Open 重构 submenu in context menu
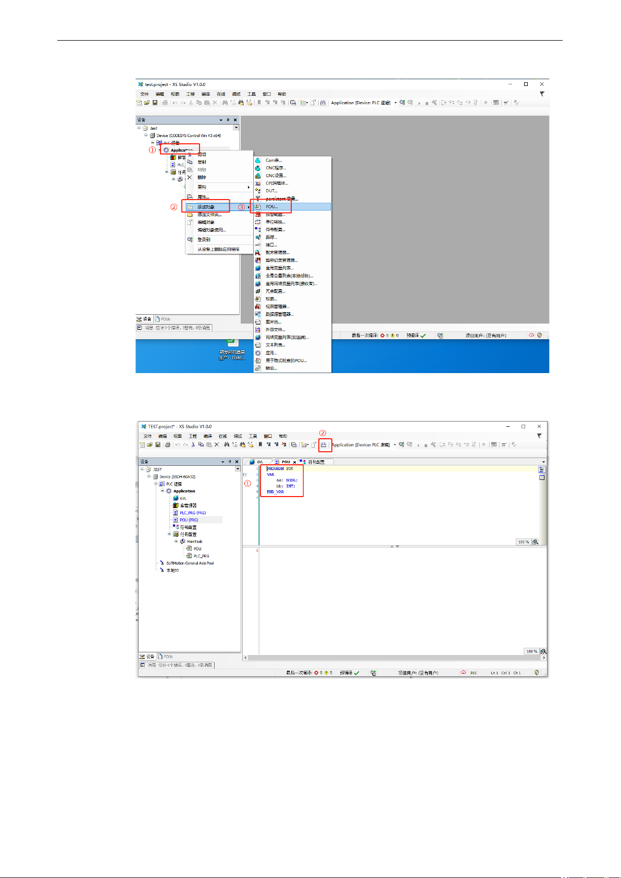621x878 pixels. click(219, 187)
